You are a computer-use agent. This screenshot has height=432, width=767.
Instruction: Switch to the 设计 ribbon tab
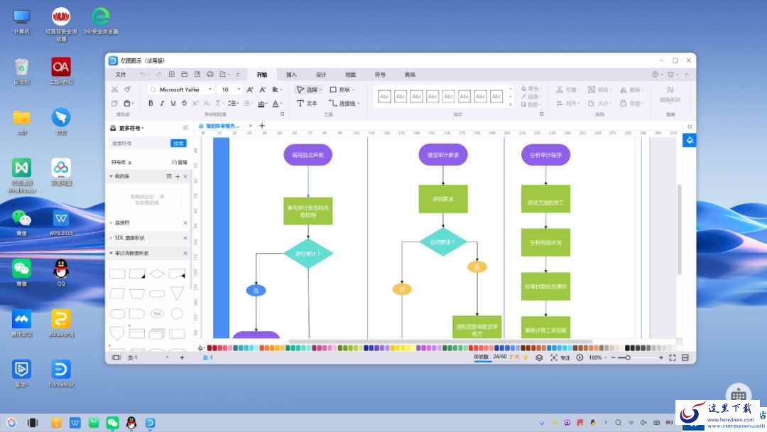point(321,75)
